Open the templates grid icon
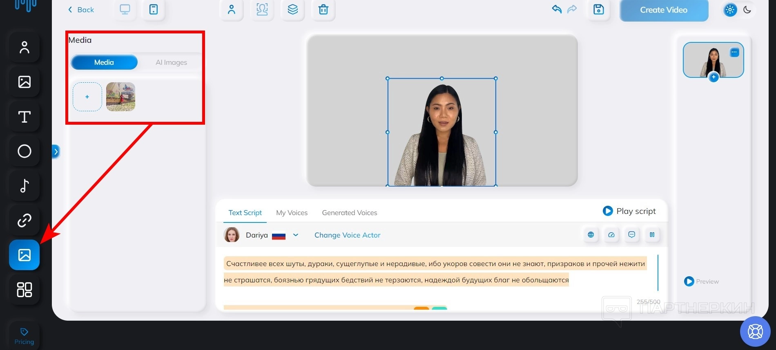Image resolution: width=776 pixels, height=350 pixels. coord(25,290)
